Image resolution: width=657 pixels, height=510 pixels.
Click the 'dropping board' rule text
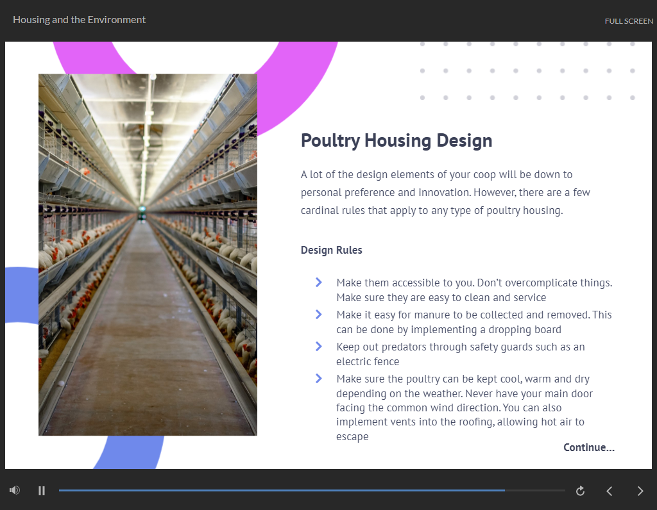point(474,322)
